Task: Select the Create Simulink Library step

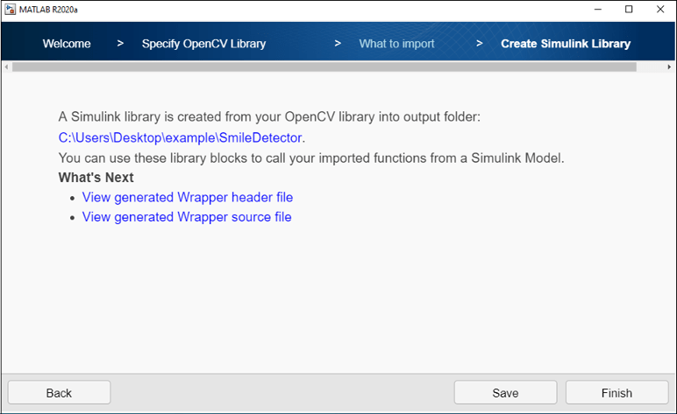Action: [x=566, y=44]
